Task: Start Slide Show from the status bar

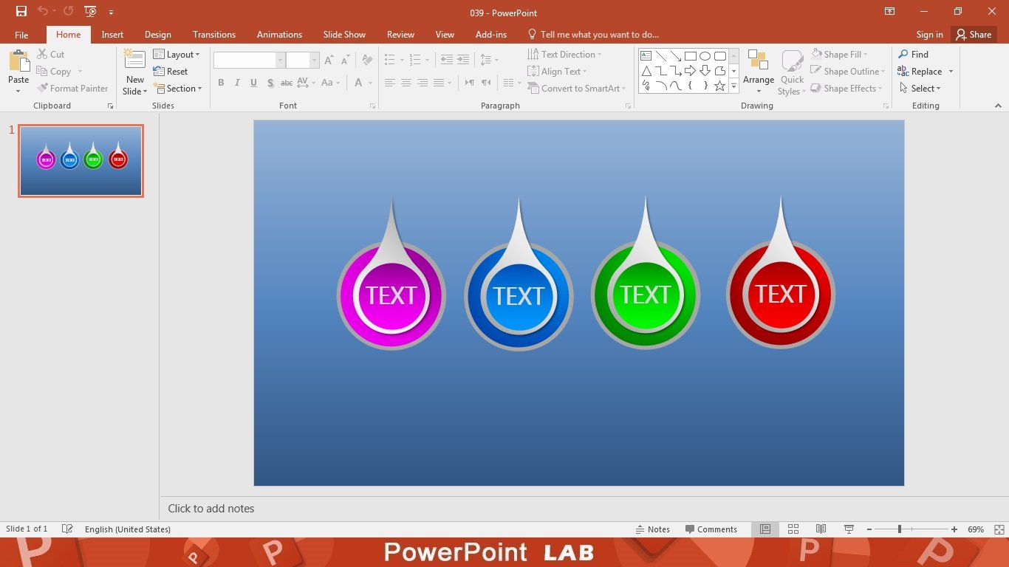Action: (x=849, y=529)
